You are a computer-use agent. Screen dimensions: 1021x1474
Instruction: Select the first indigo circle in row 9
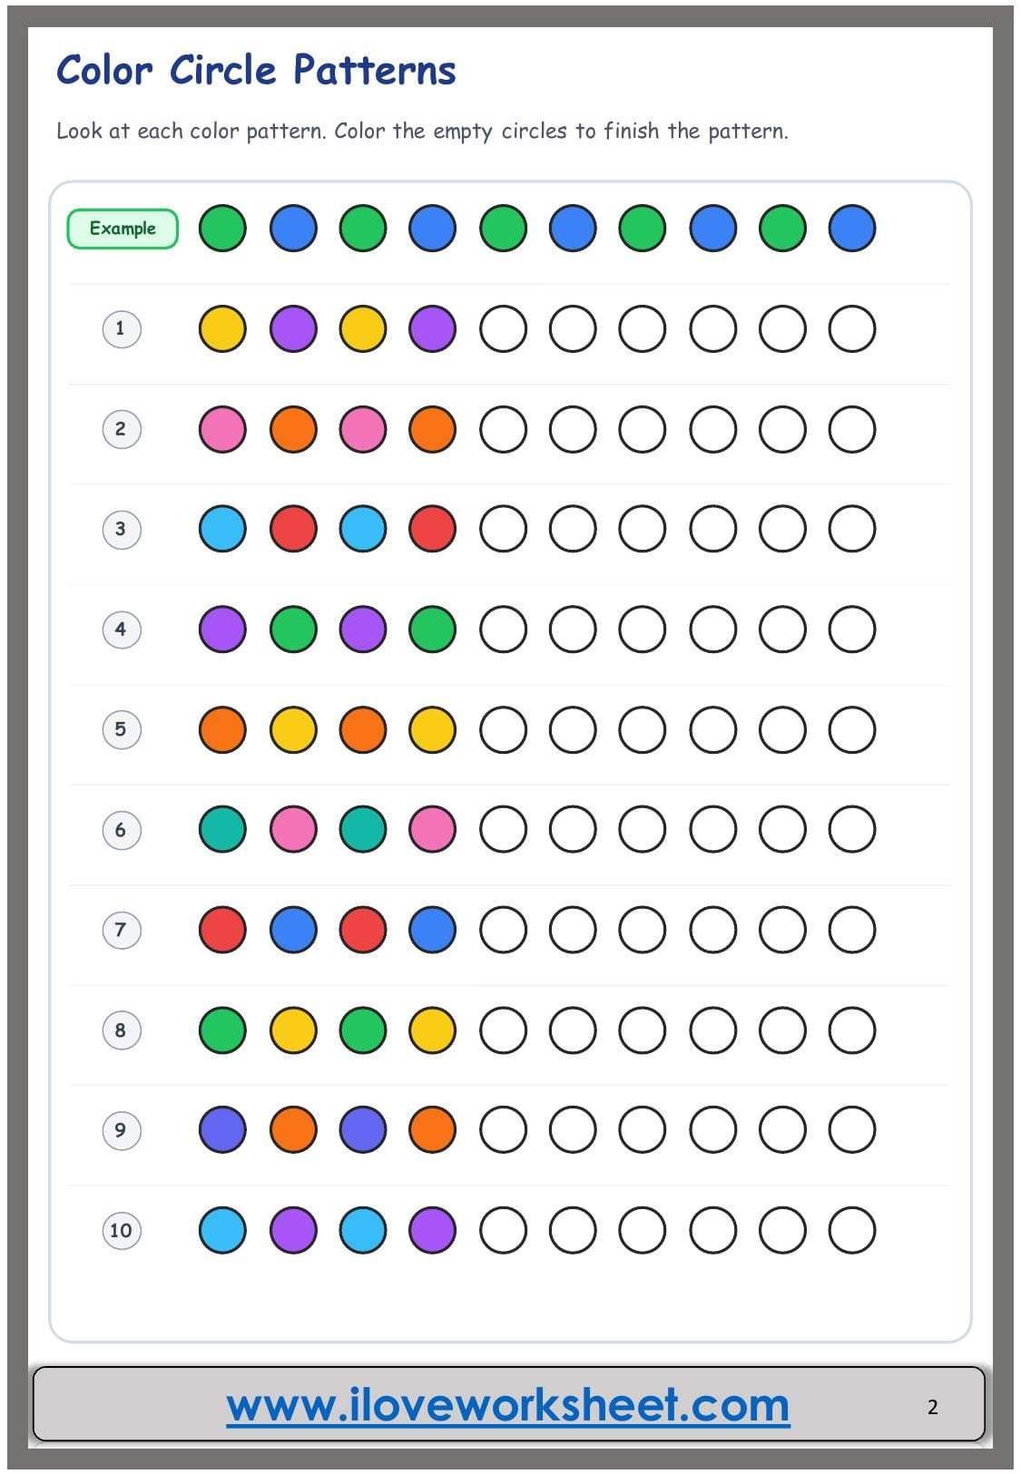pos(222,1130)
